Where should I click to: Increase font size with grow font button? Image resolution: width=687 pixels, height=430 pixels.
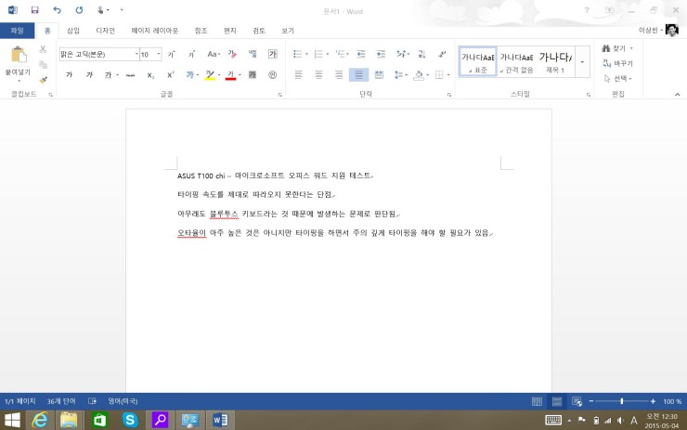click(x=172, y=54)
